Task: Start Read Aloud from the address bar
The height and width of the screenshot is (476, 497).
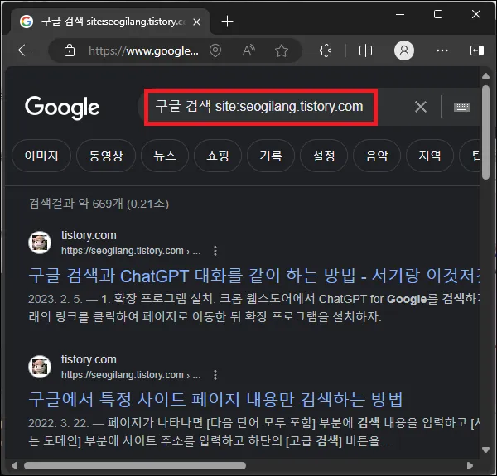Action: pyautogui.click(x=248, y=50)
